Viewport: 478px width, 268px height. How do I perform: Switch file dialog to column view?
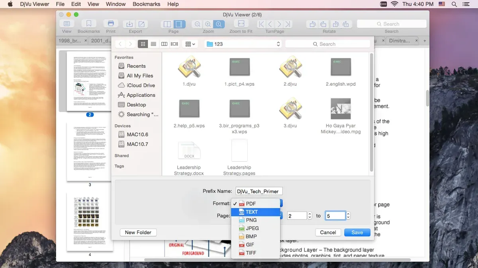[164, 44]
